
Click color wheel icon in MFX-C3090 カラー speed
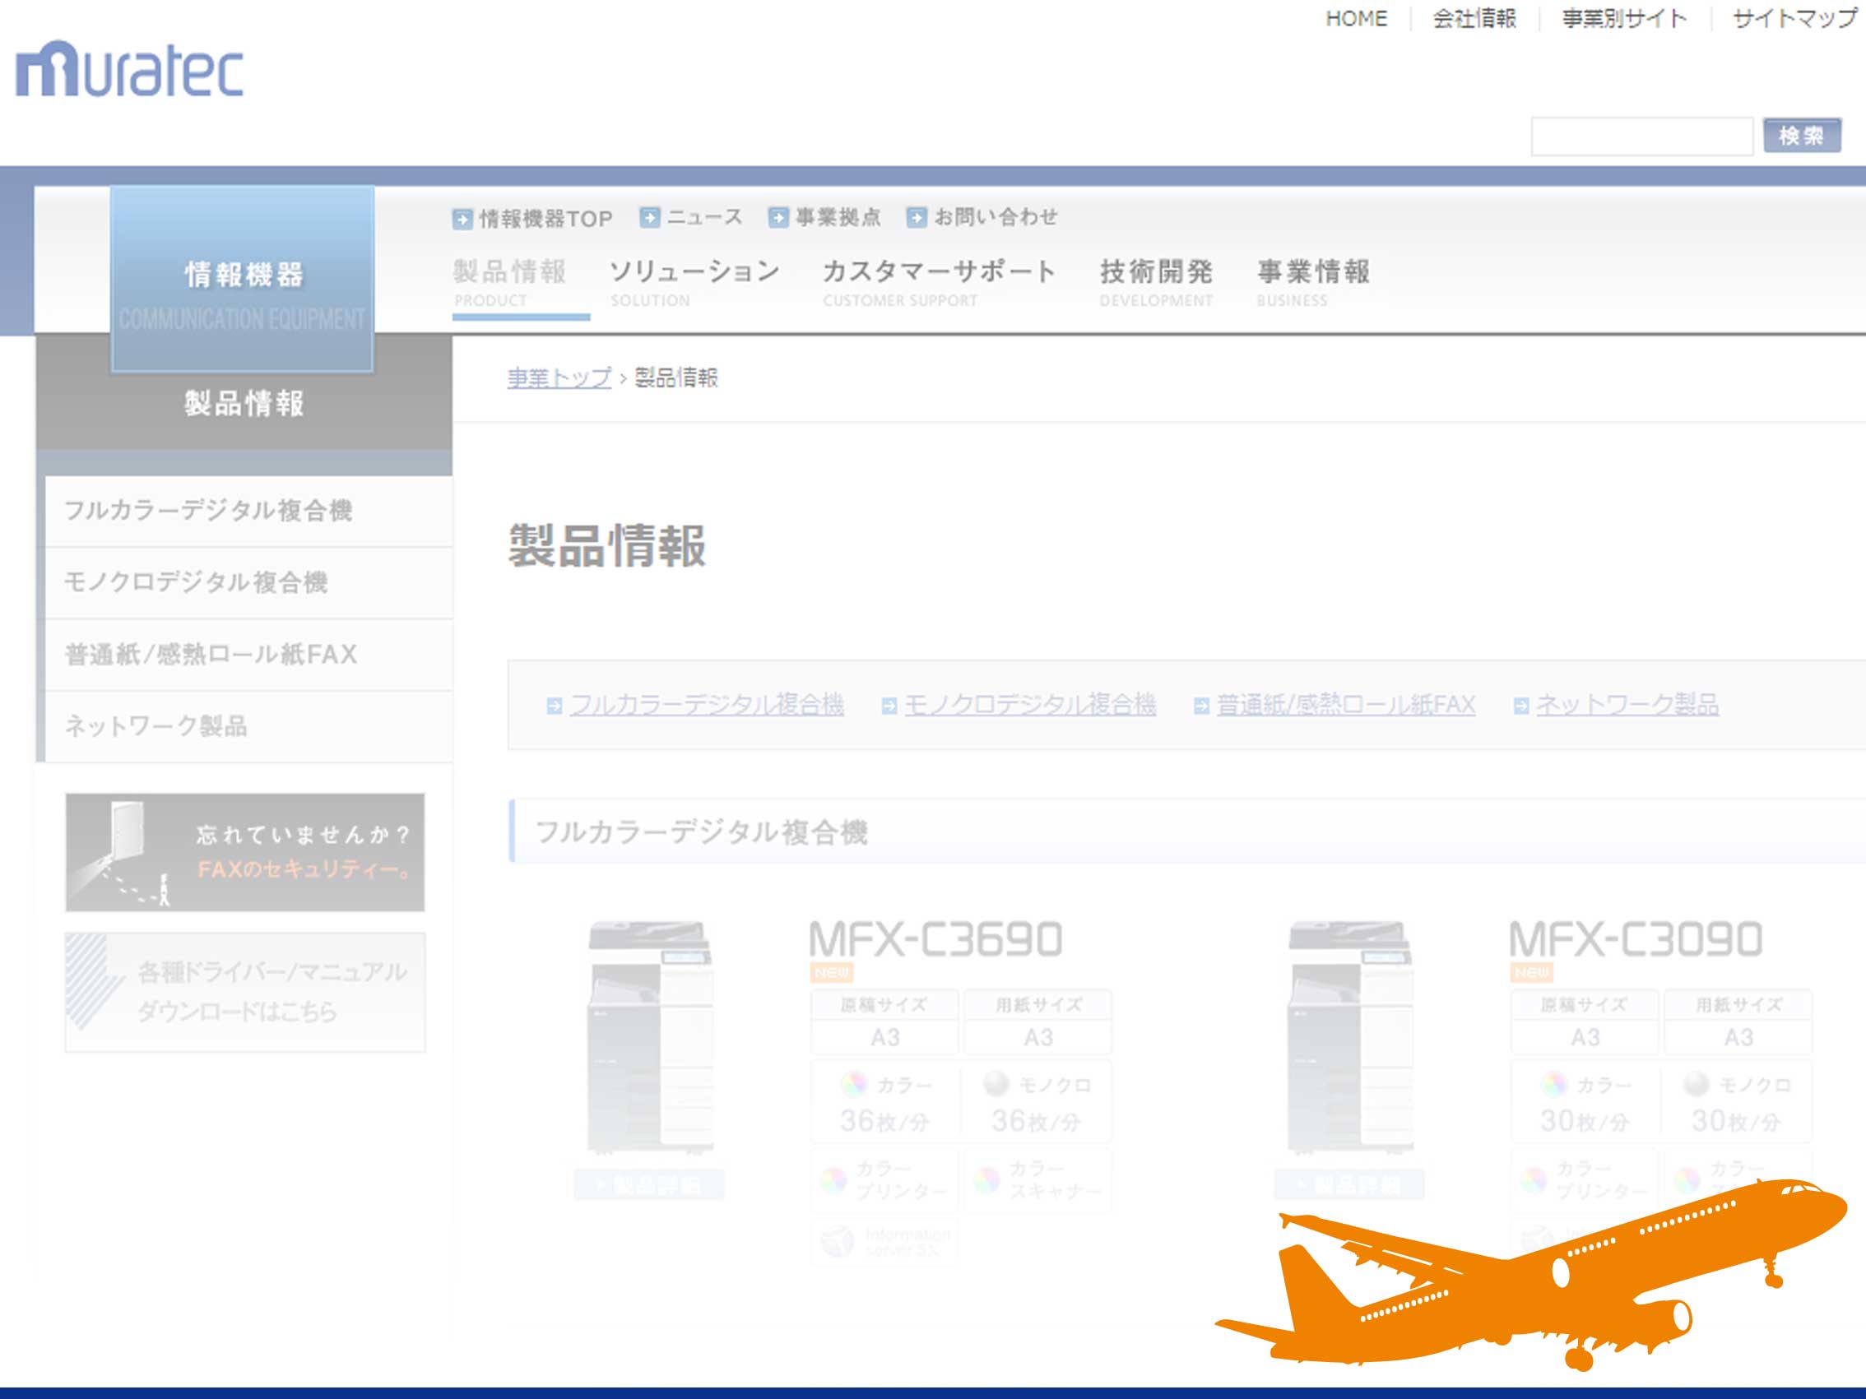point(1554,1084)
